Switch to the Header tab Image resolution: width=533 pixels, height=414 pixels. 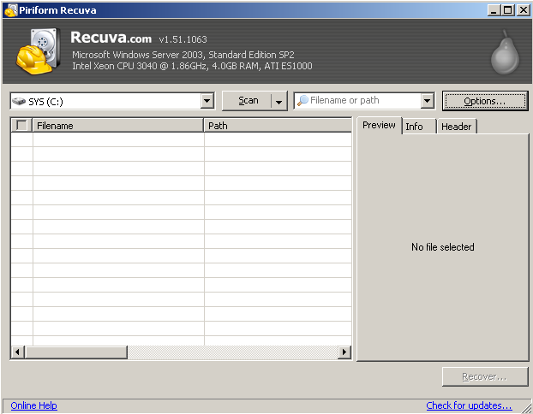(x=456, y=127)
